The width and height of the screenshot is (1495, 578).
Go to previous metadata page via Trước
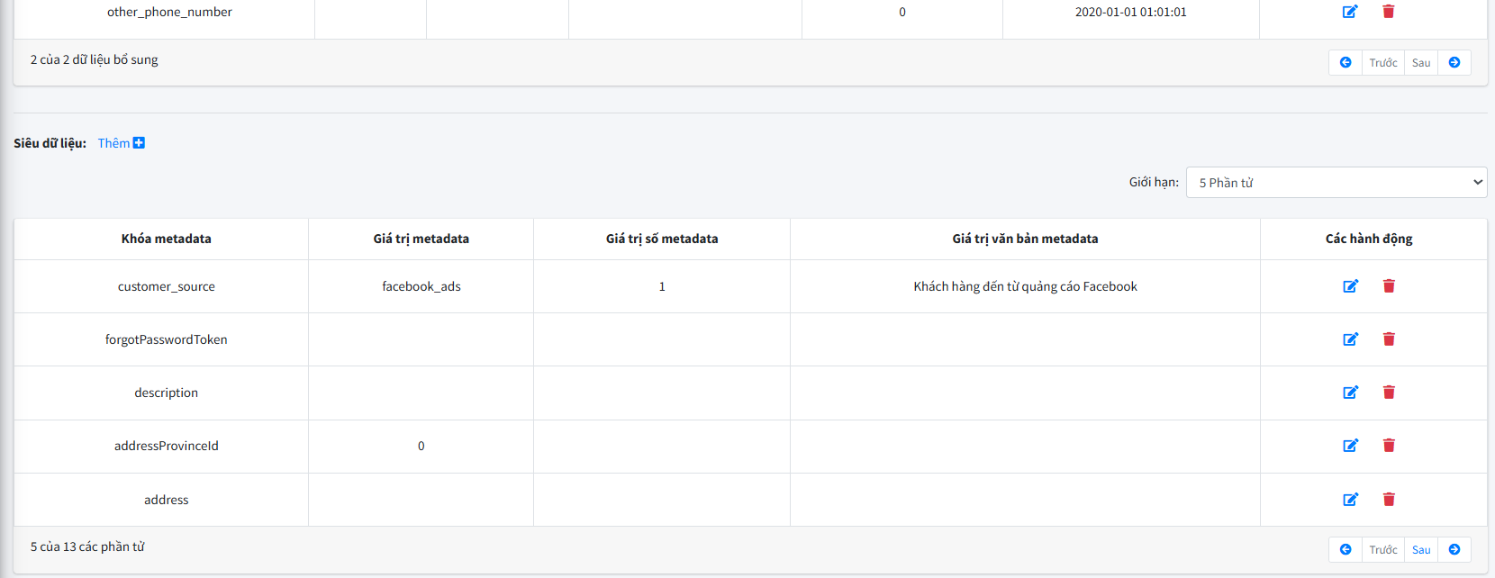pyautogui.click(x=1383, y=550)
